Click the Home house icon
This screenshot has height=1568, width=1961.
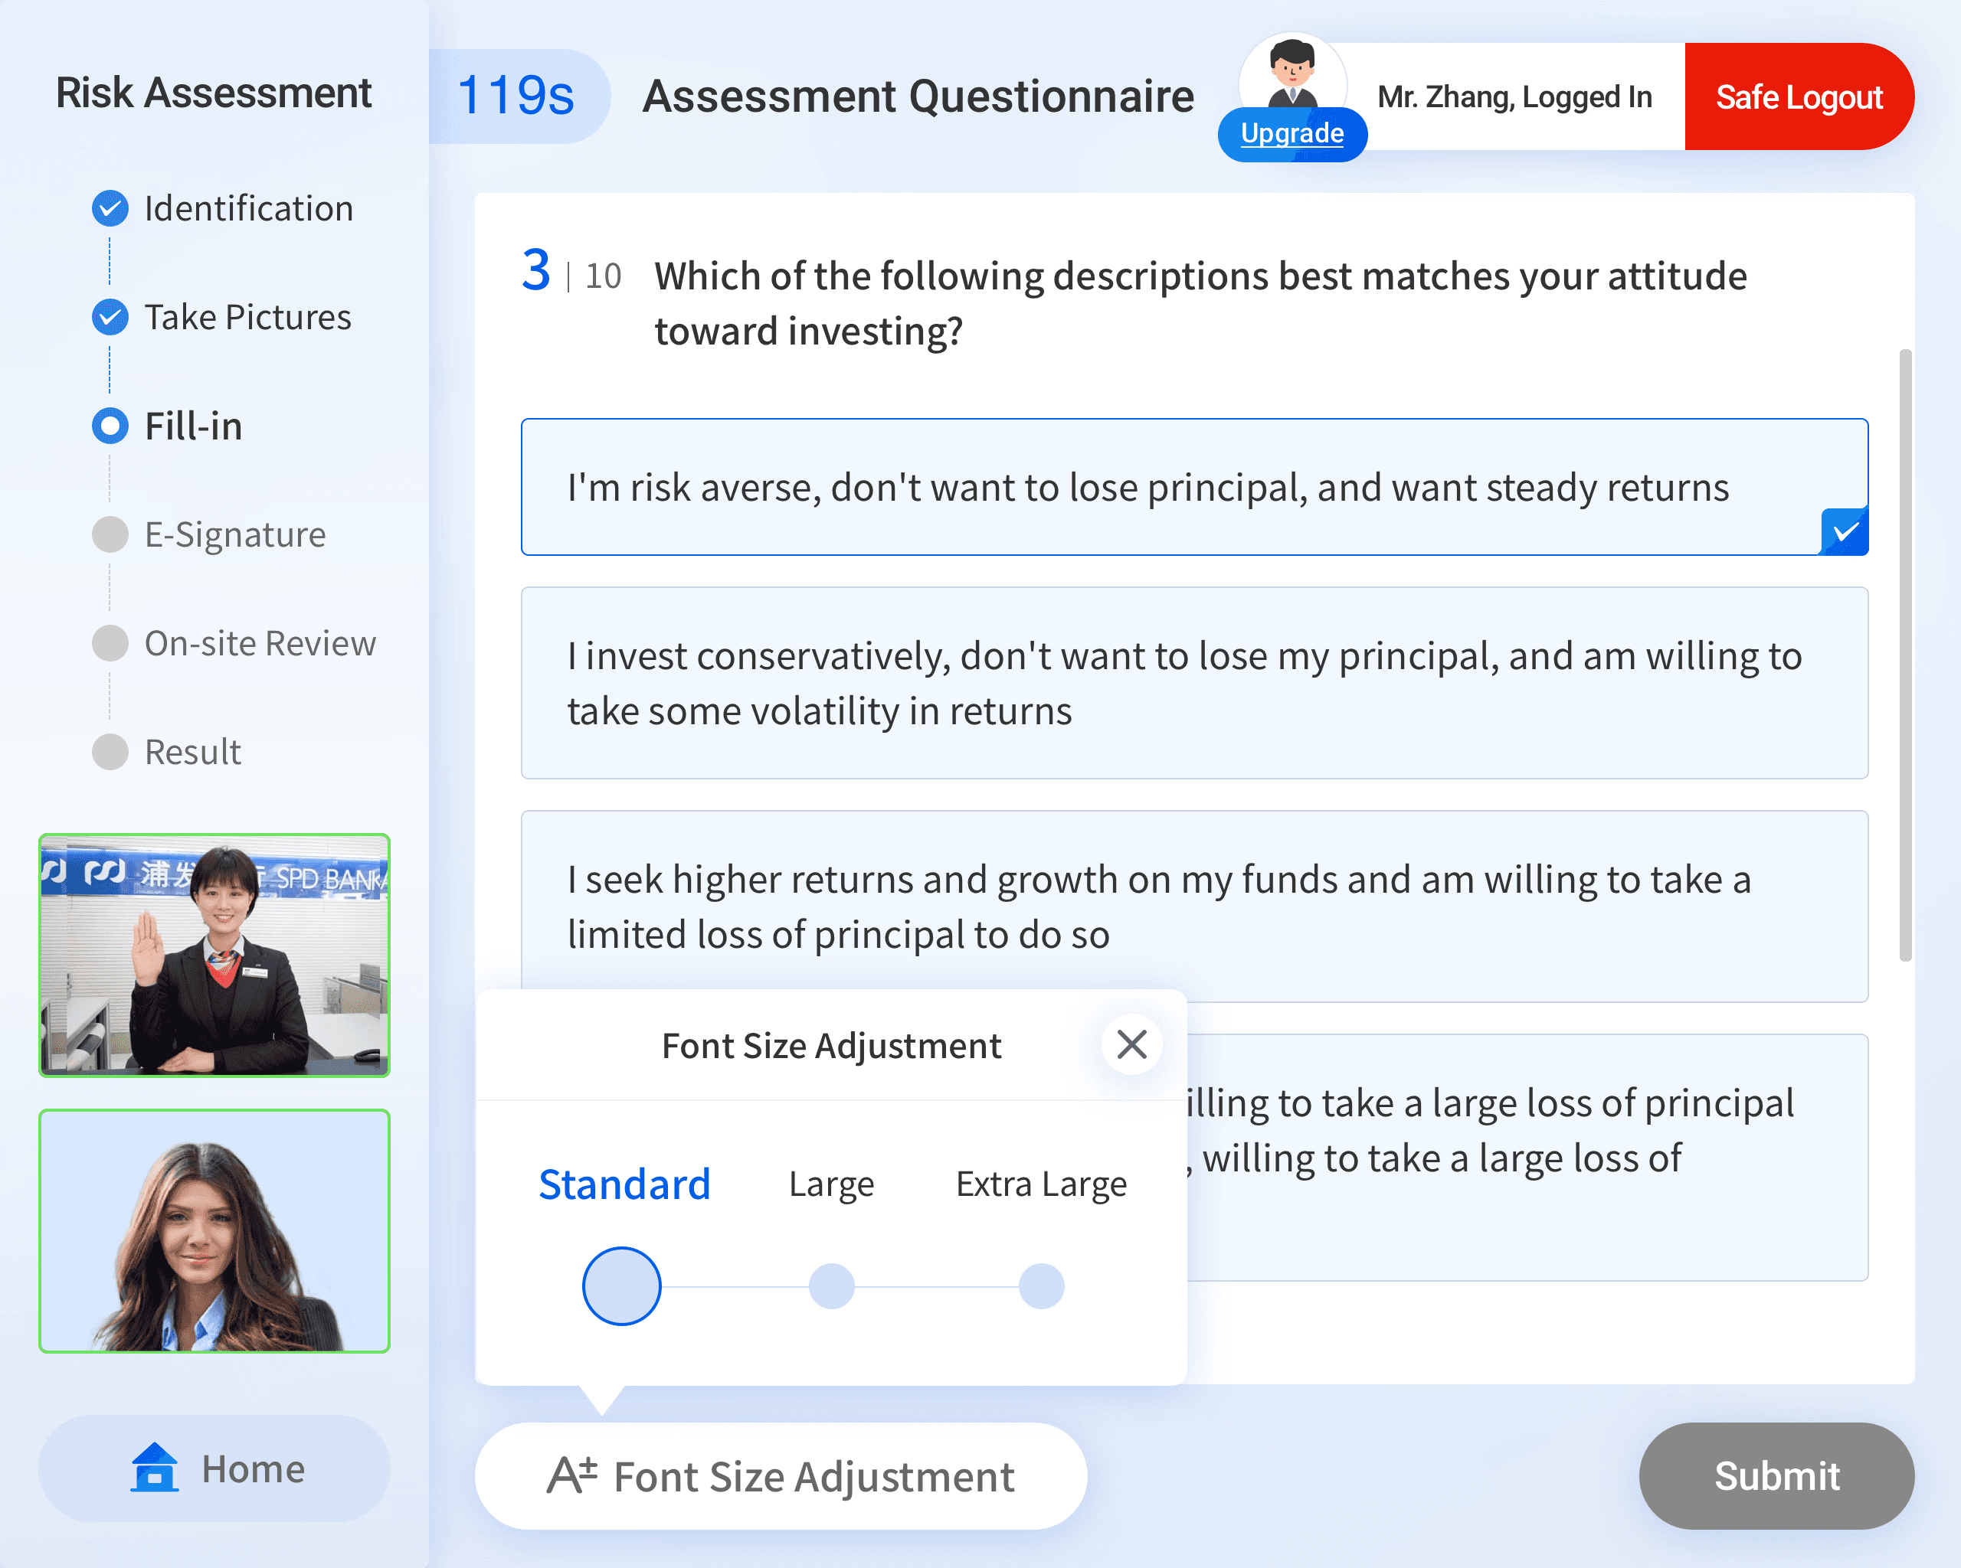(x=154, y=1468)
